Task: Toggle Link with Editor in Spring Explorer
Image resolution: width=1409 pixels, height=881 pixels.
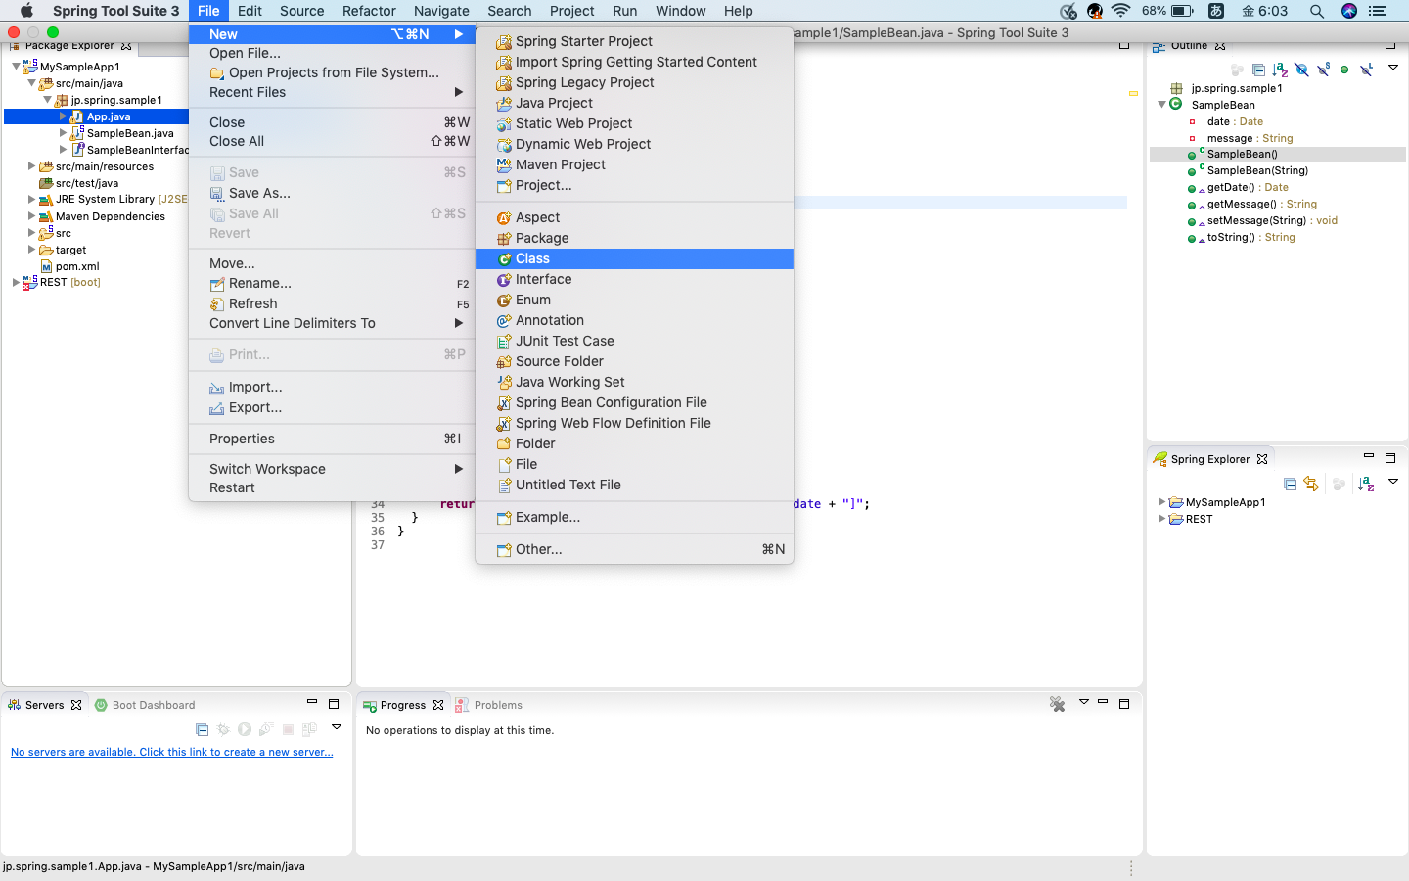Action: click(1311, 484)
